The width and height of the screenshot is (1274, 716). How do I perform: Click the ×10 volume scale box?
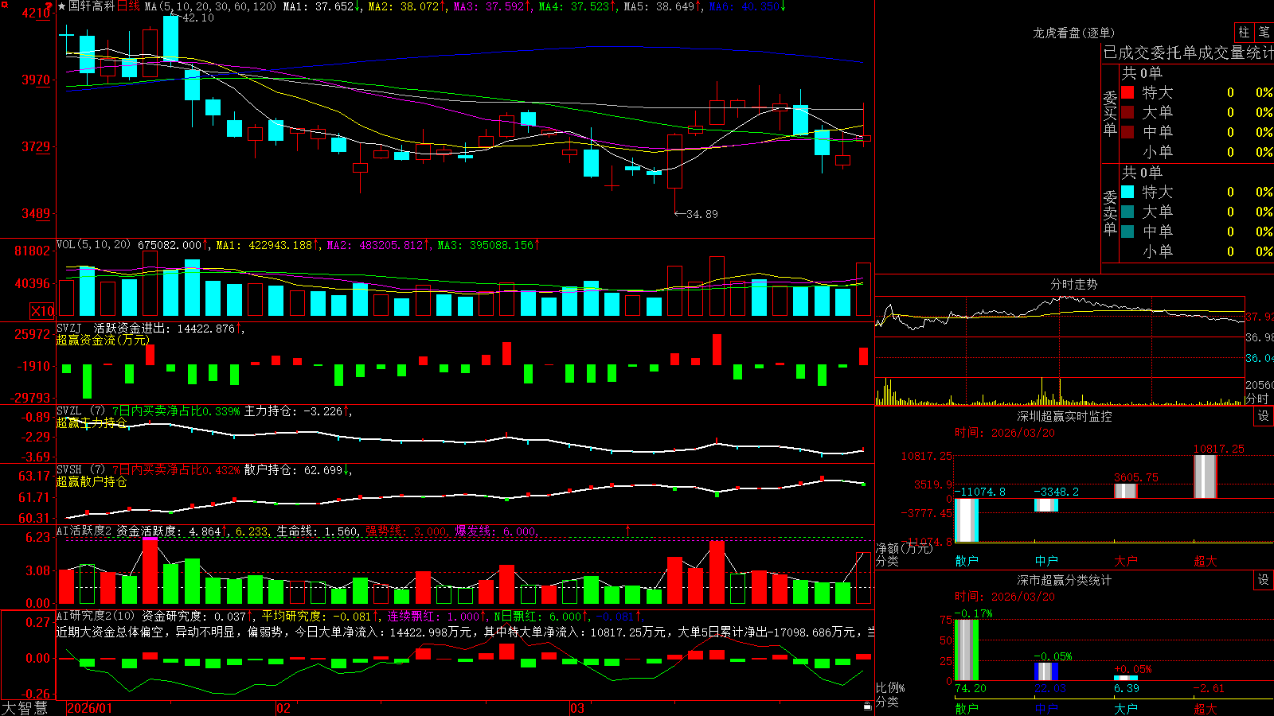pos(42,311)
